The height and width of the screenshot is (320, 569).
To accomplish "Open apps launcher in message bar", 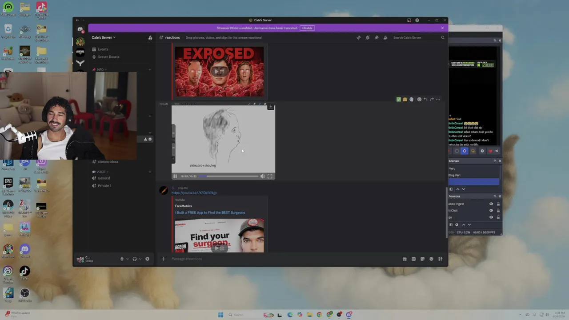I will pos(440,259).
